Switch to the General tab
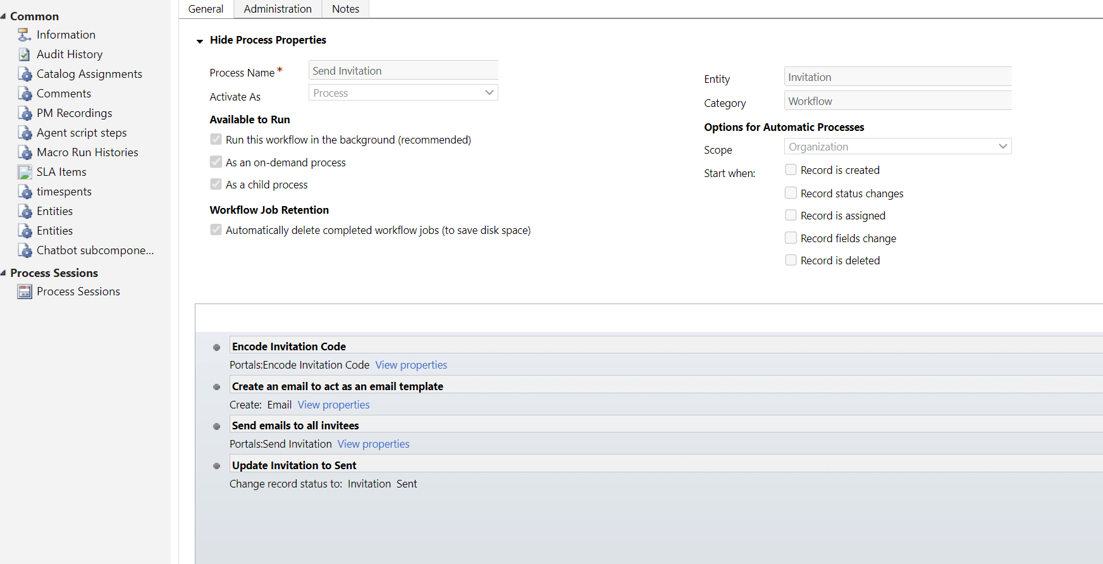 [206, 9]
